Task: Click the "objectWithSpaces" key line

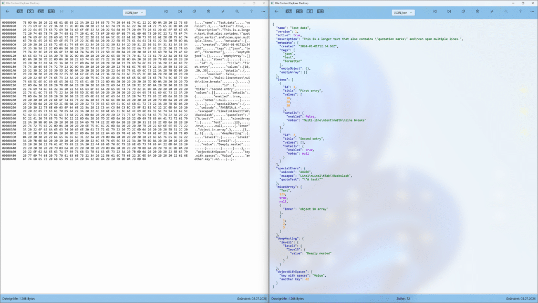Action: pyautogui.click(x=294, y=272)
